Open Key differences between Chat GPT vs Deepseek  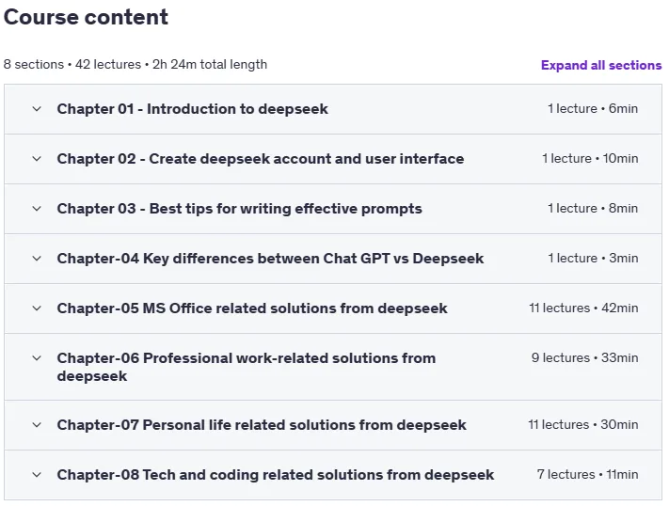(x=270, y=259)
